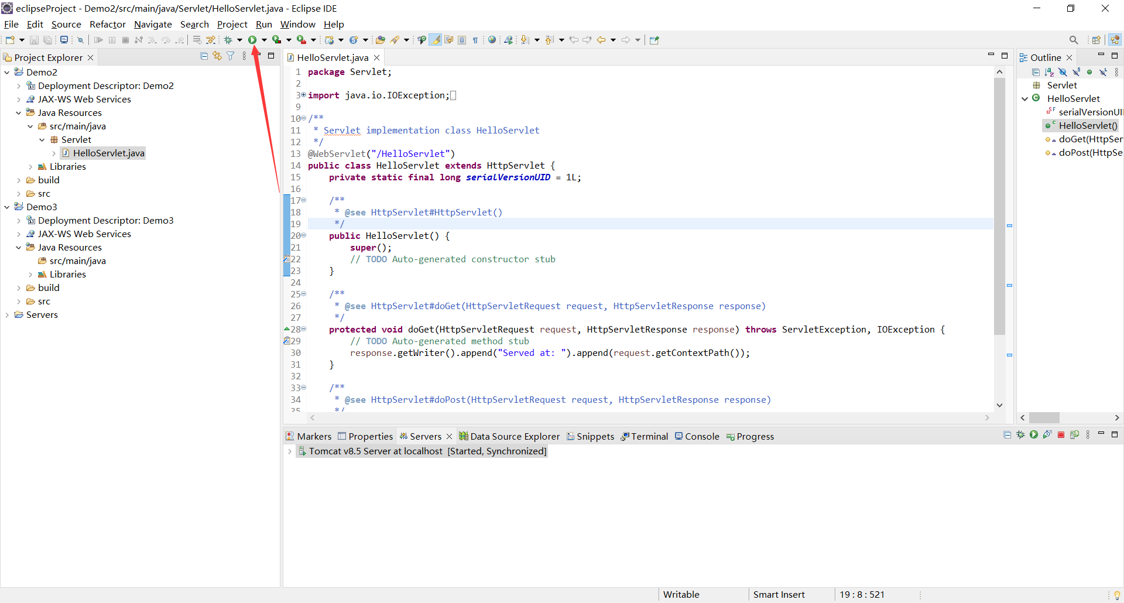Select doGet method in Outline
Image resolution: width=1124 pixels, height=603 pixels.
click(1084, 139)
